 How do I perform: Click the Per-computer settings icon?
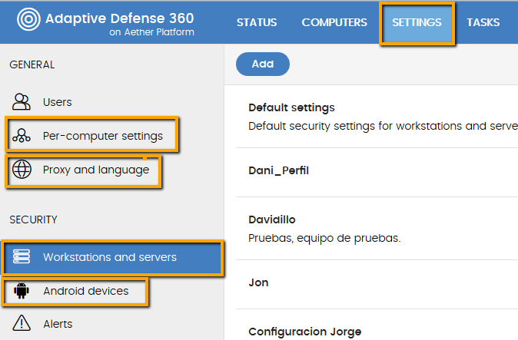click(x=22, y=136)
